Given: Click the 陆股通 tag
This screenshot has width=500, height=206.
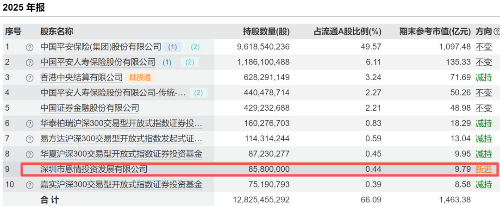Looking at the screenshot, I should 140,77.
